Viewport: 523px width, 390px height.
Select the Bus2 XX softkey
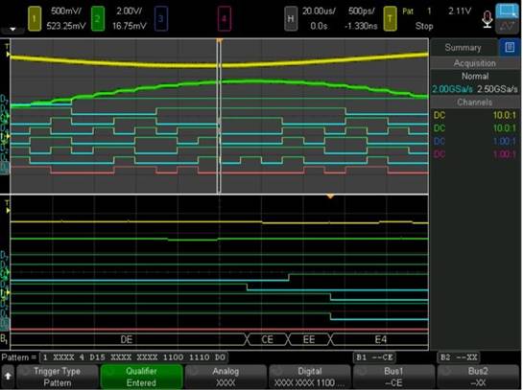click(x=478, y=377)
